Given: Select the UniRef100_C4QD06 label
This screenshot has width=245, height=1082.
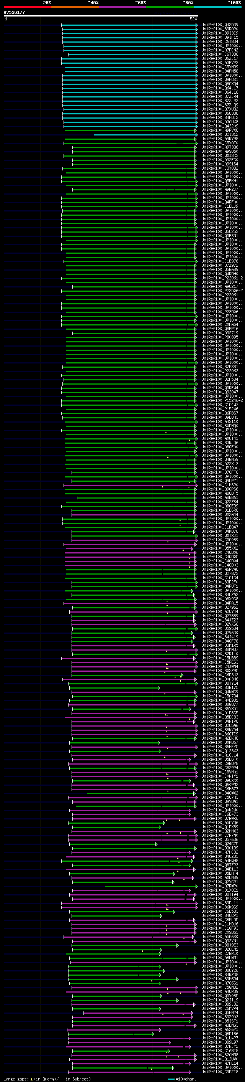Looking at the screenshot, I should click(x=220, y=552).
